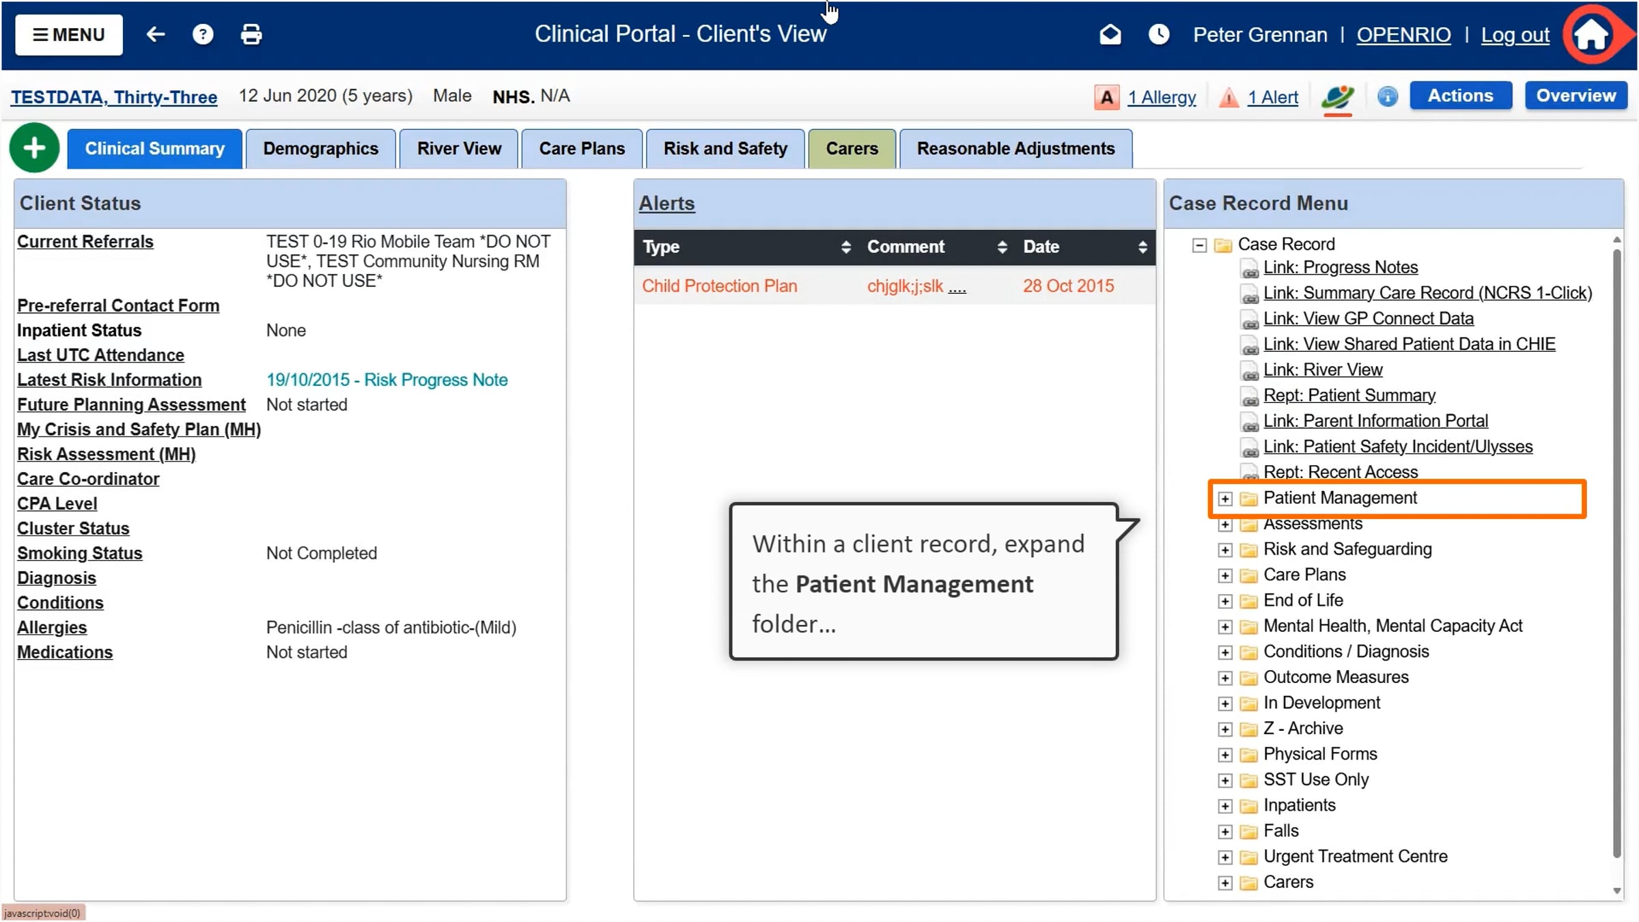Image resolution: width=1639 pixels, height=922 pixels.
Task: Go to home via house icon
Action: pyautogui.click(x=1592, y=35)
